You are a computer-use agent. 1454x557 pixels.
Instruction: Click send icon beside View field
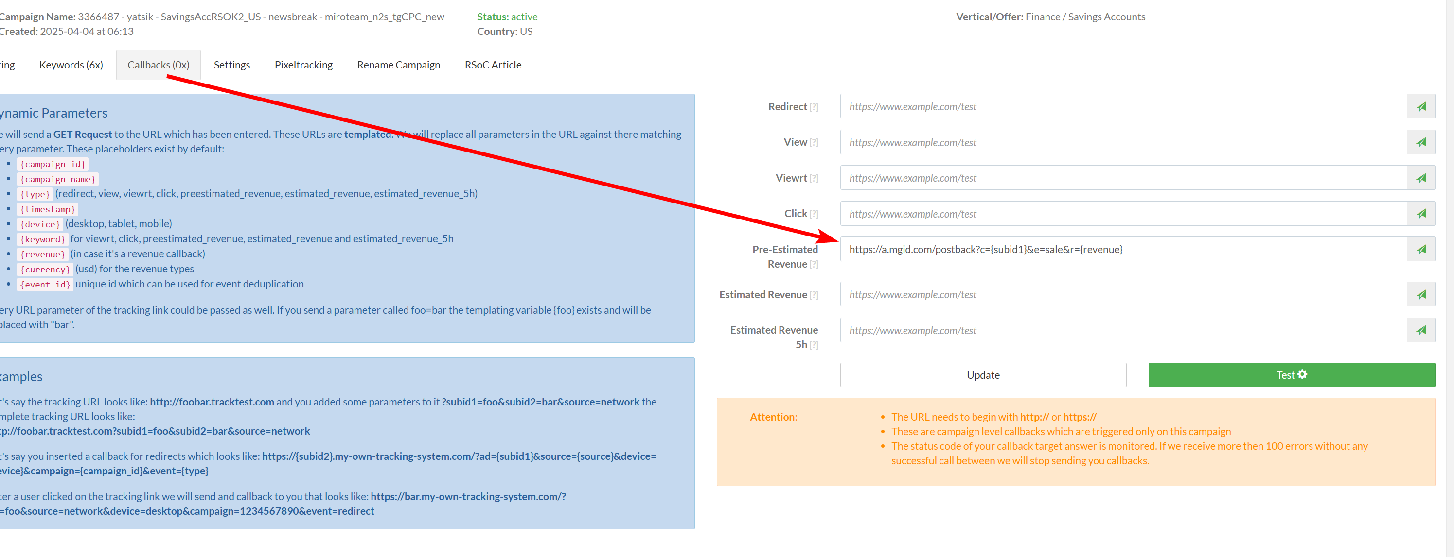coord(1421,142)
